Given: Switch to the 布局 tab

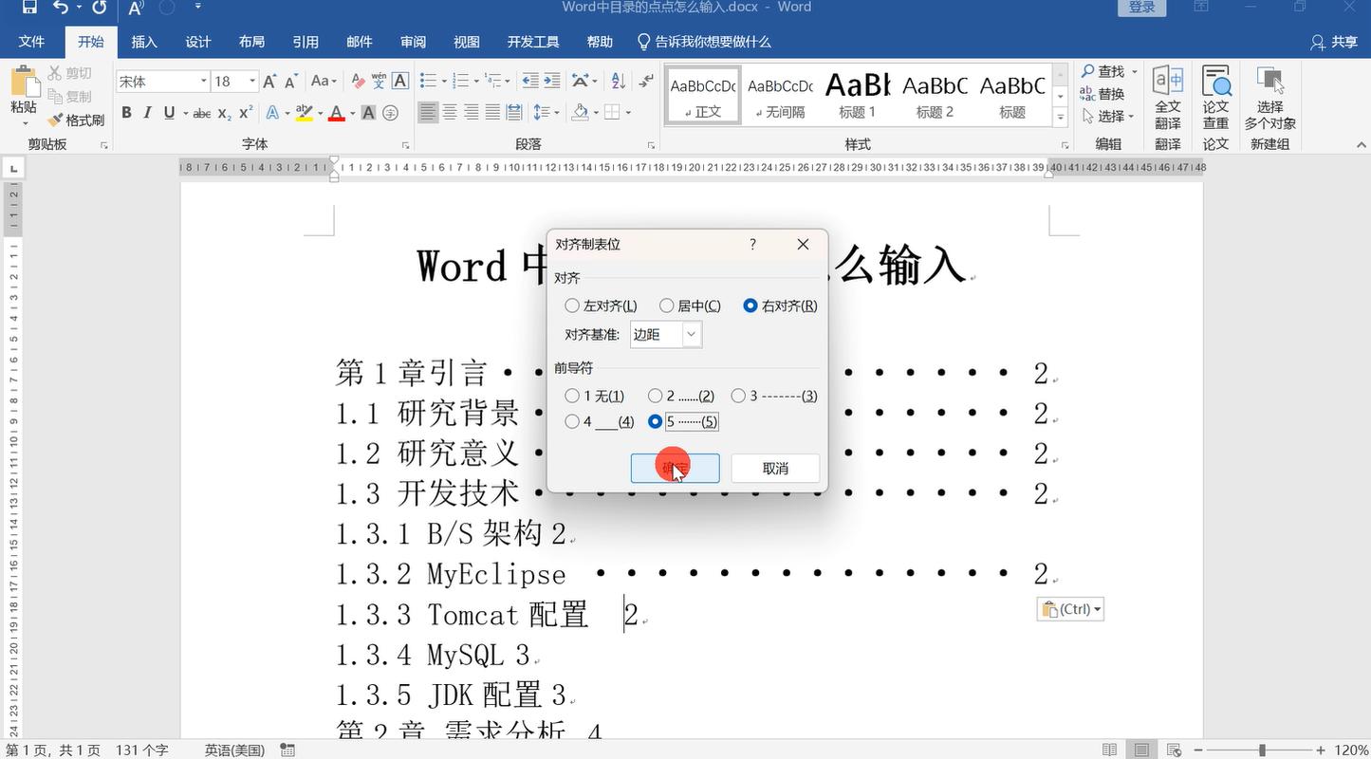Looking at the screenshot, I should point(251,42).
